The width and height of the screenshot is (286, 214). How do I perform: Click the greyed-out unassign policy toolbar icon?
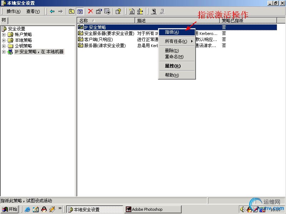[162, 11]
